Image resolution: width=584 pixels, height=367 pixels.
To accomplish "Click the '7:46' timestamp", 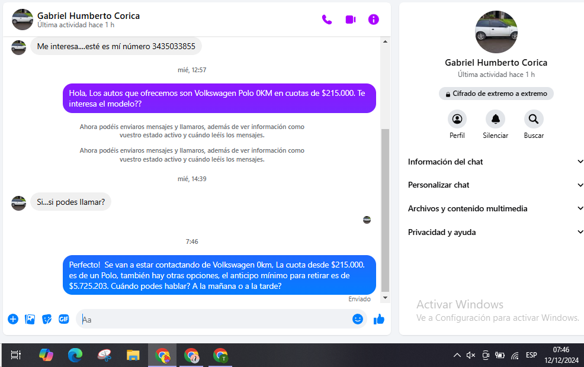I will coord(192,242).
